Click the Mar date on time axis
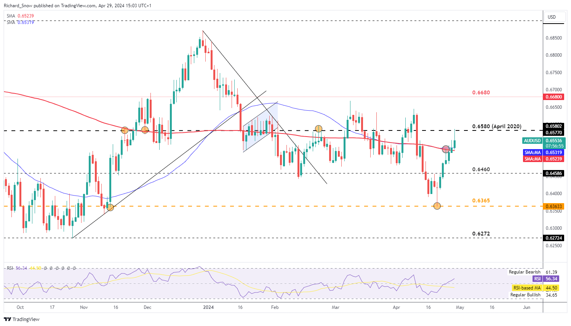This screenshot has height=326, width=571. tap(335, 307)
